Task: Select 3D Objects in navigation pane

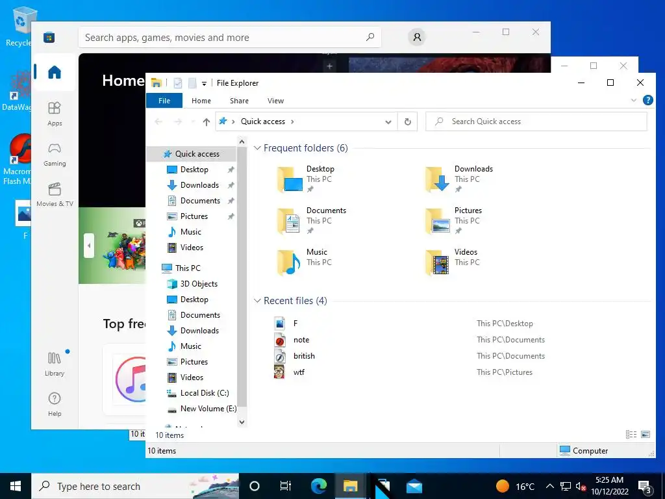Action: click(192, 284)
